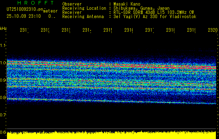This screenshot has height=139, width=219.
Task: Select the file name UT2510092310.pn
Action: click(x=25, y=9)
